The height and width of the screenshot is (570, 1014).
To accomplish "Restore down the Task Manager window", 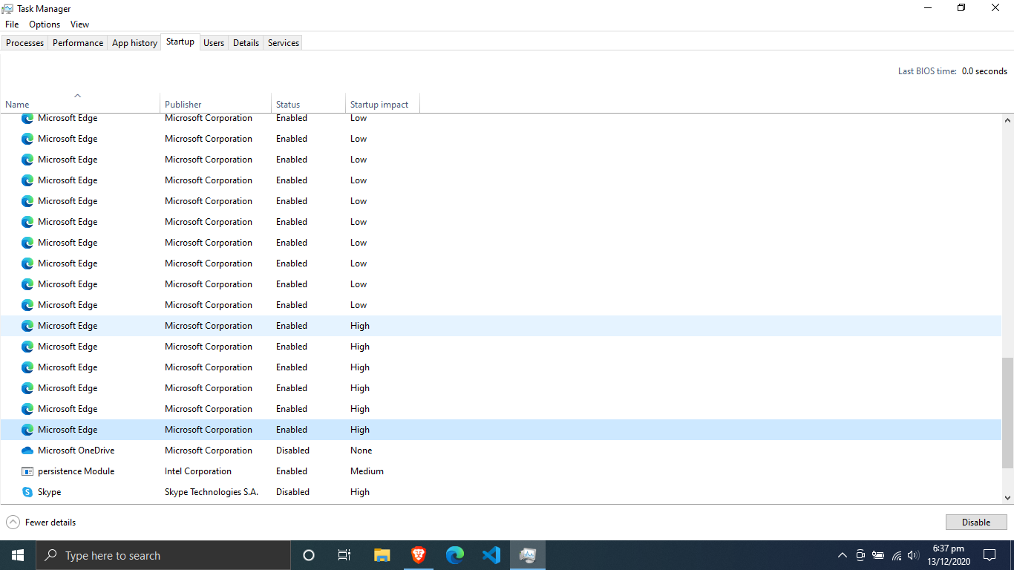I will pos(962,8).
